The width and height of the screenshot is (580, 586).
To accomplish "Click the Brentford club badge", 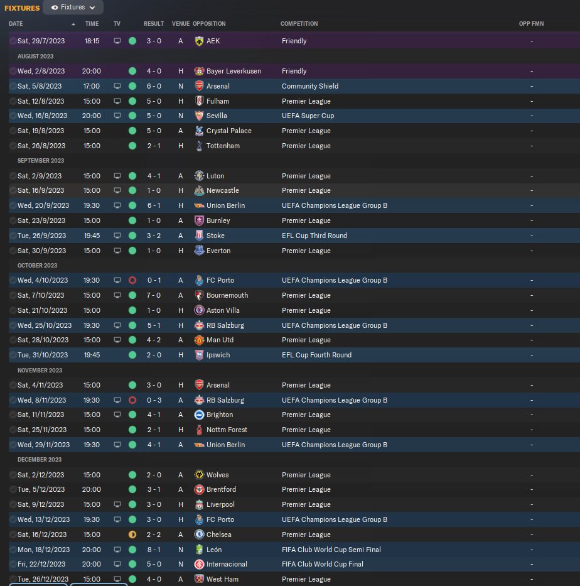I will click(x=199, y=489).
